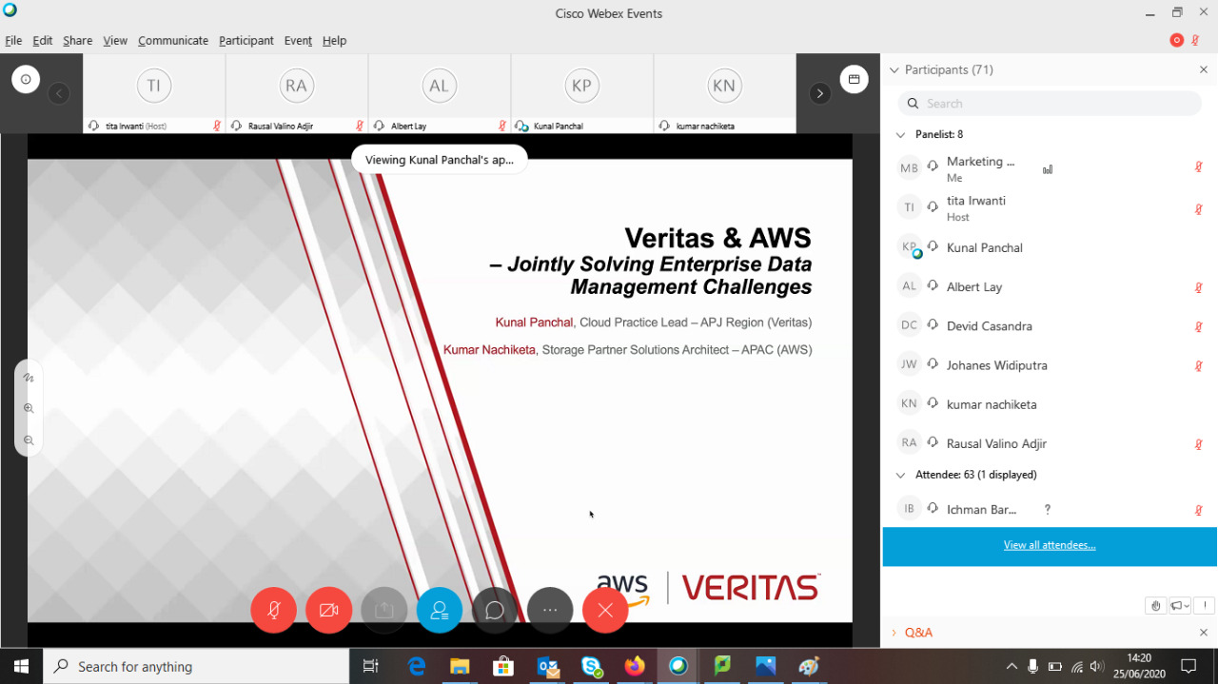
Task: Select the annotate pen tool on the left
Action: pyautogui.click(x=29, y=378)
